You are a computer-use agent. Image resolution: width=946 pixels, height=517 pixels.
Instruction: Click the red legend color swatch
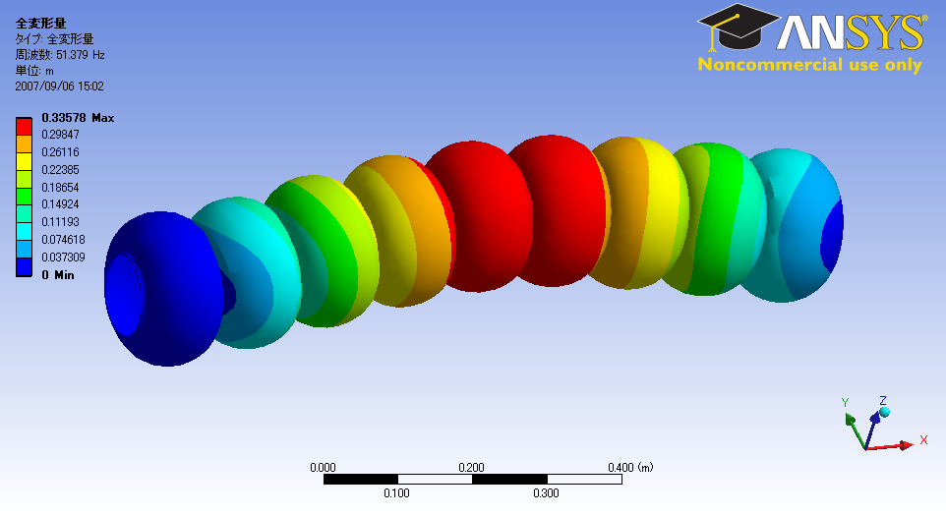pyautogui.click(x=24, y=127)
